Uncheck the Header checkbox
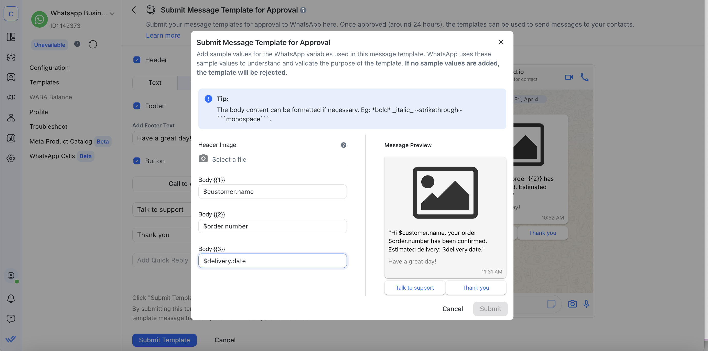Viewport: 708px width, 351px height. (137, 60)
